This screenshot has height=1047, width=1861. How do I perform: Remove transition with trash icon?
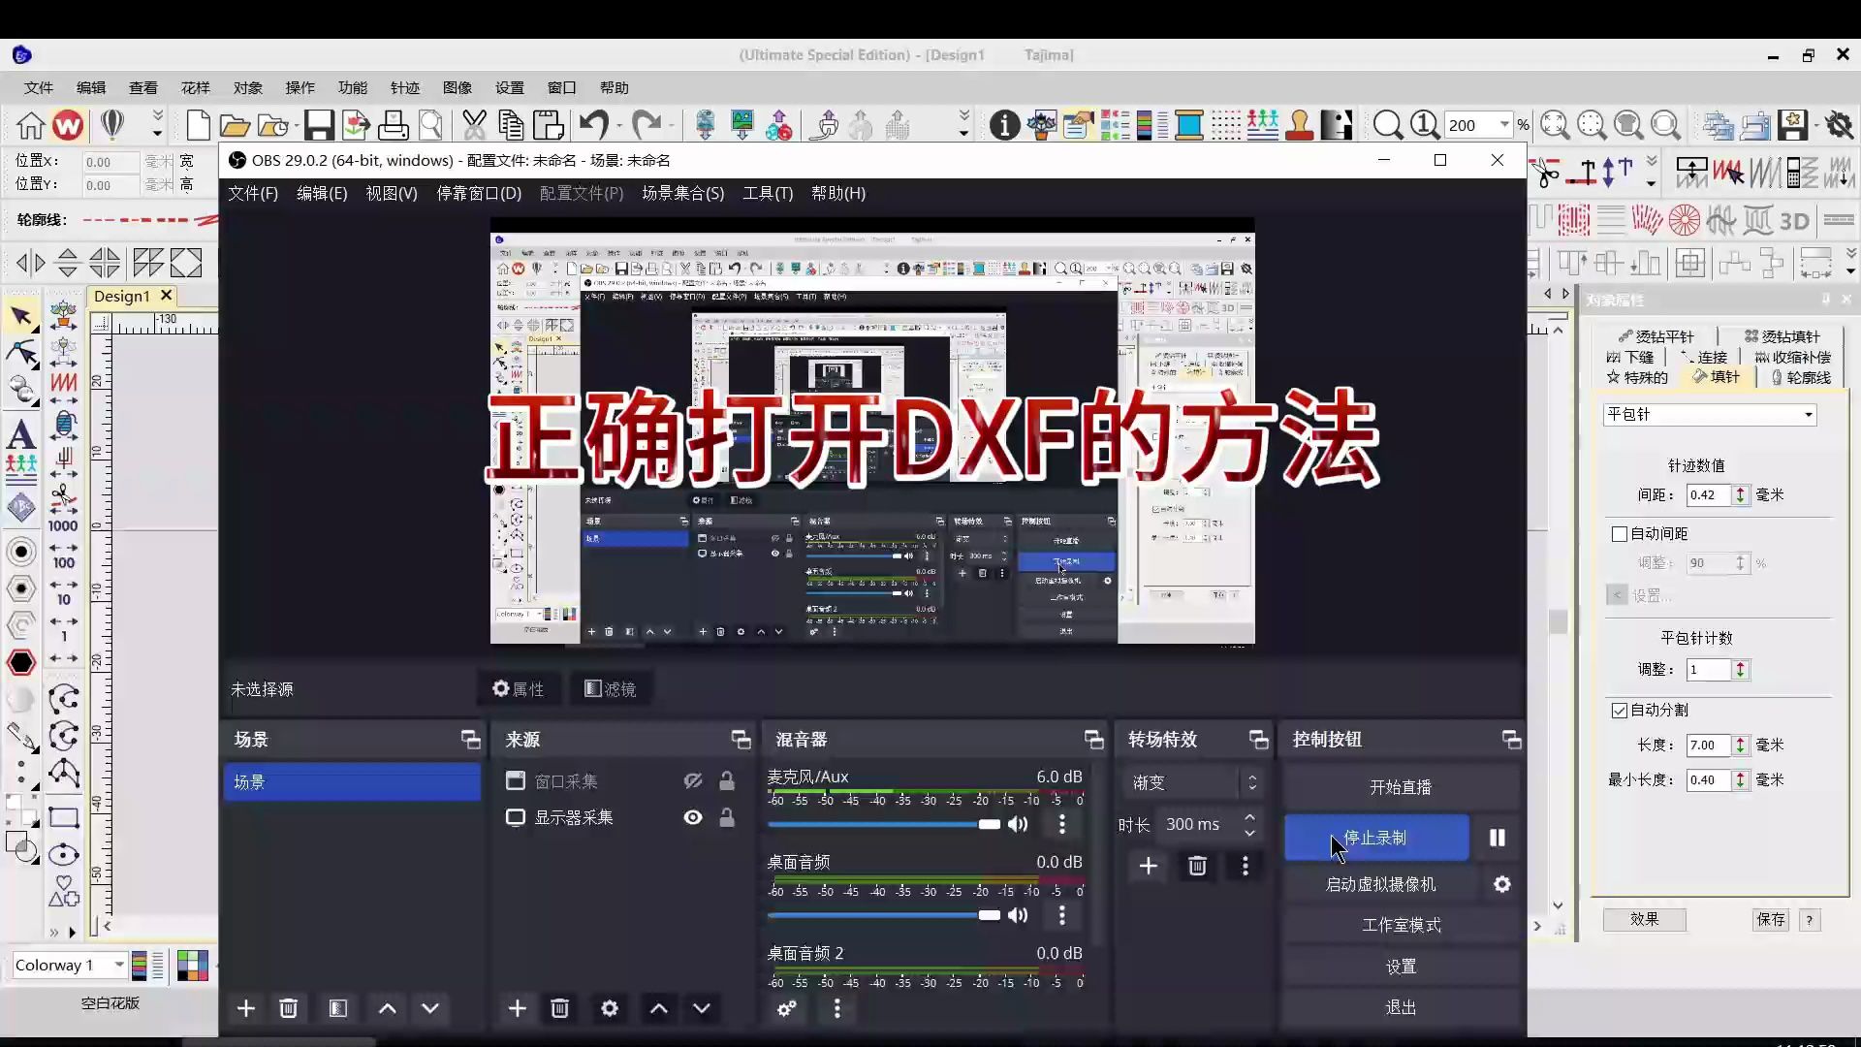point(1197,866)
